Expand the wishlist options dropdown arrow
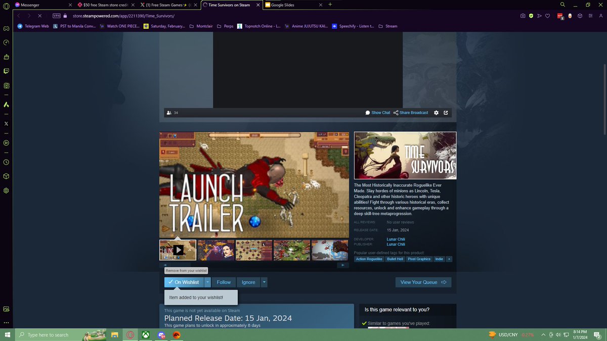Image resolution: width=607 pixels, height=341 pixels. point(207,282)
